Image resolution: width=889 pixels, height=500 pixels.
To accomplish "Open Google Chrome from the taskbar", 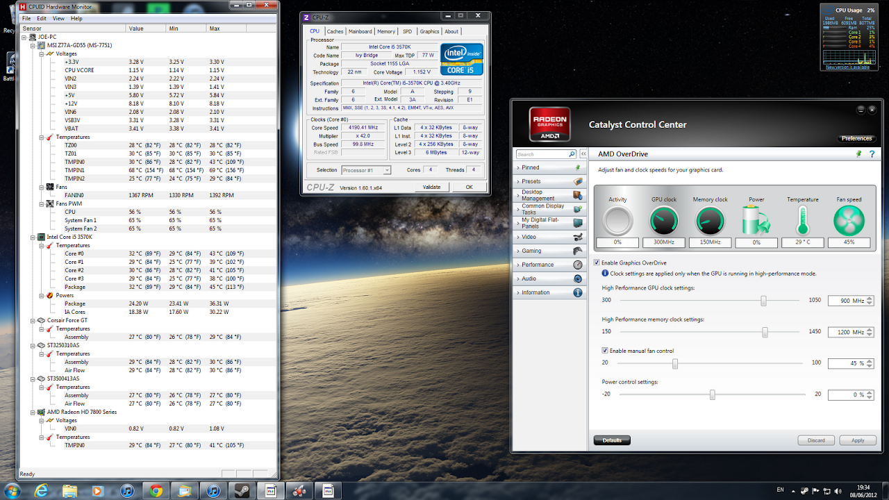I will (x=156, y=491).
